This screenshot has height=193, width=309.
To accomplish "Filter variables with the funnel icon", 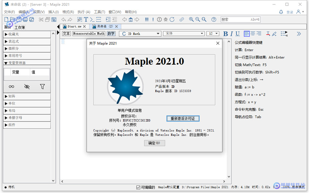I will click(42, 87).
